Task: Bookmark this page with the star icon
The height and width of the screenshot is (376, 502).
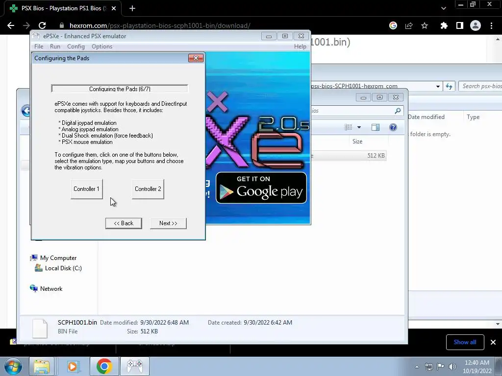Action: 425,25
